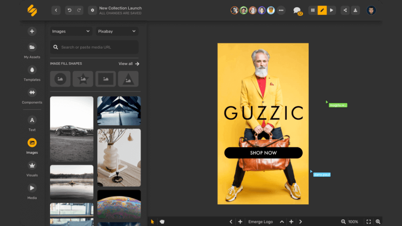Click the plus add button in sidebar
Image resolution: width=402 pixels, height=226 pixels.
click(x=32, y=31)
